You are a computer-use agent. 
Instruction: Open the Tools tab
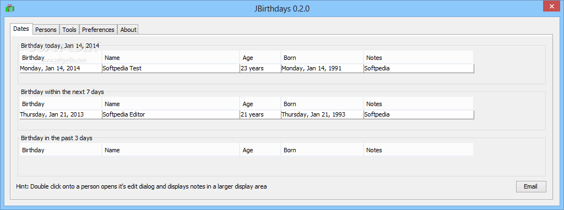(x=69, y=30)
